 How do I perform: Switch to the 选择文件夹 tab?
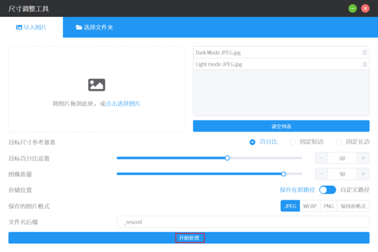pos(94,27)
